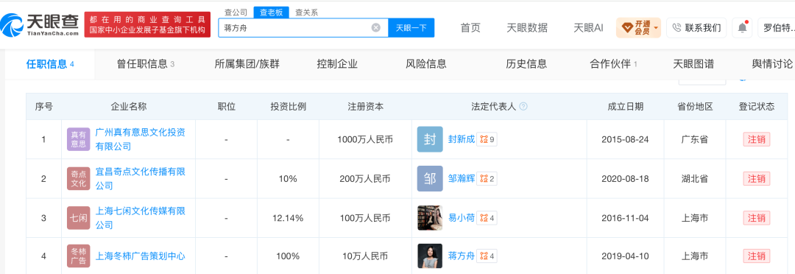This screenshot has height=274, width=795.
Task: Click 注销 status for 广州真有意思
Action: point(757,139)
